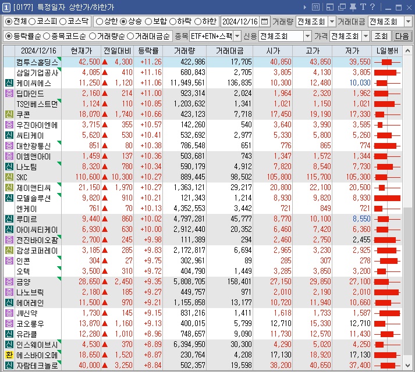Open the boxed 'm' menu icon in title bar

click(315, 7)
